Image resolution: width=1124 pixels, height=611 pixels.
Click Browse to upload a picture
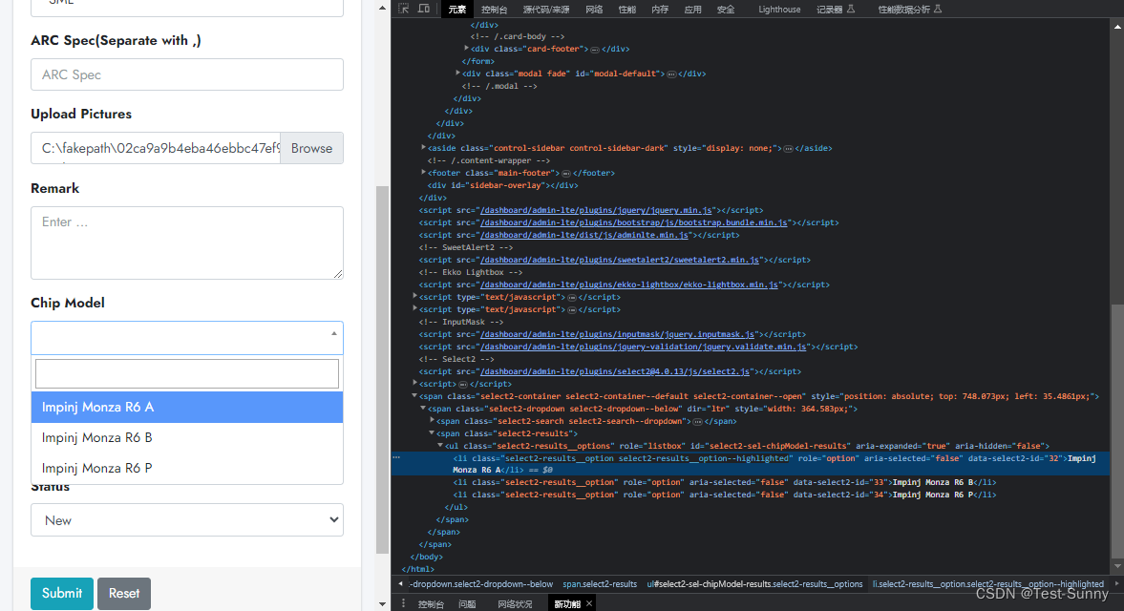[x=312, y=148]
